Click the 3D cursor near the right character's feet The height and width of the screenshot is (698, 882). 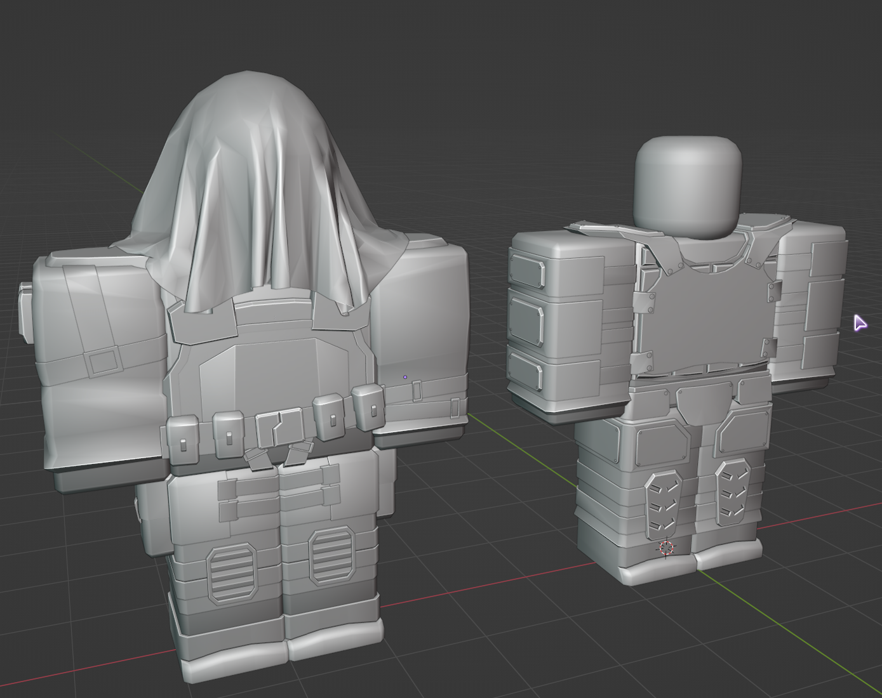click(665, 548)
